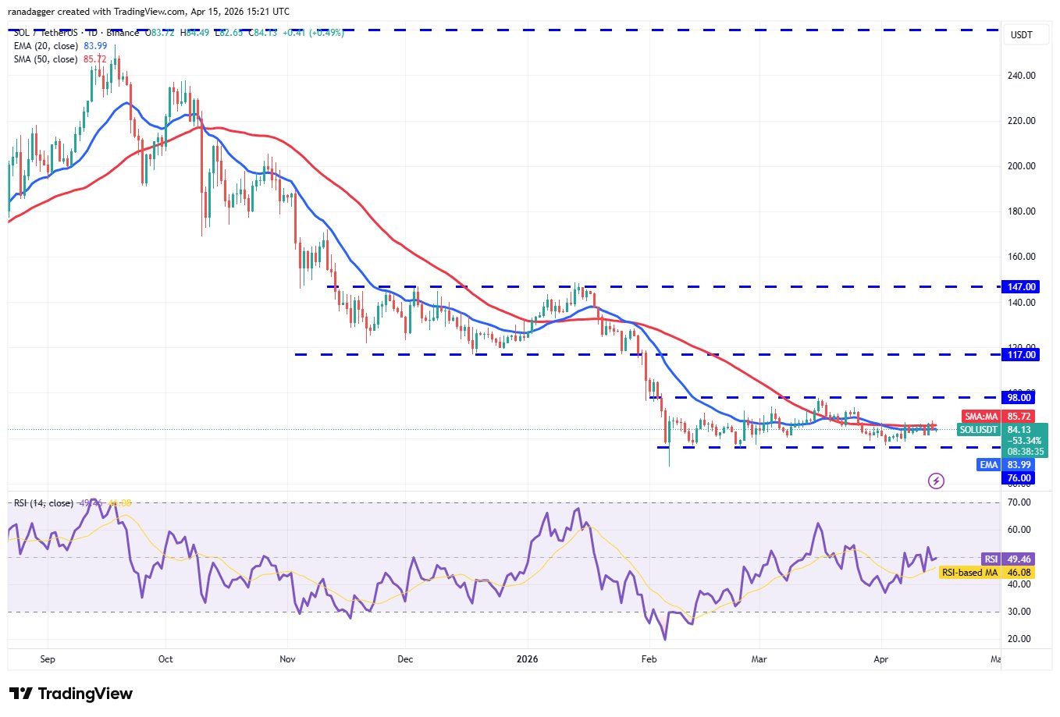This screenshot has height=717, width=1060.
Task: Click the blue EMA price axis tag
Action: [989, 465]
